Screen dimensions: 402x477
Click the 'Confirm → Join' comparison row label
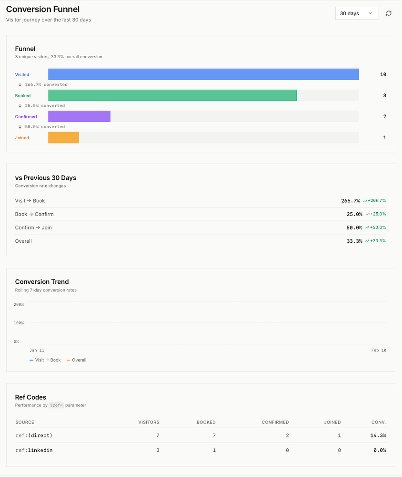click(33, 228)
